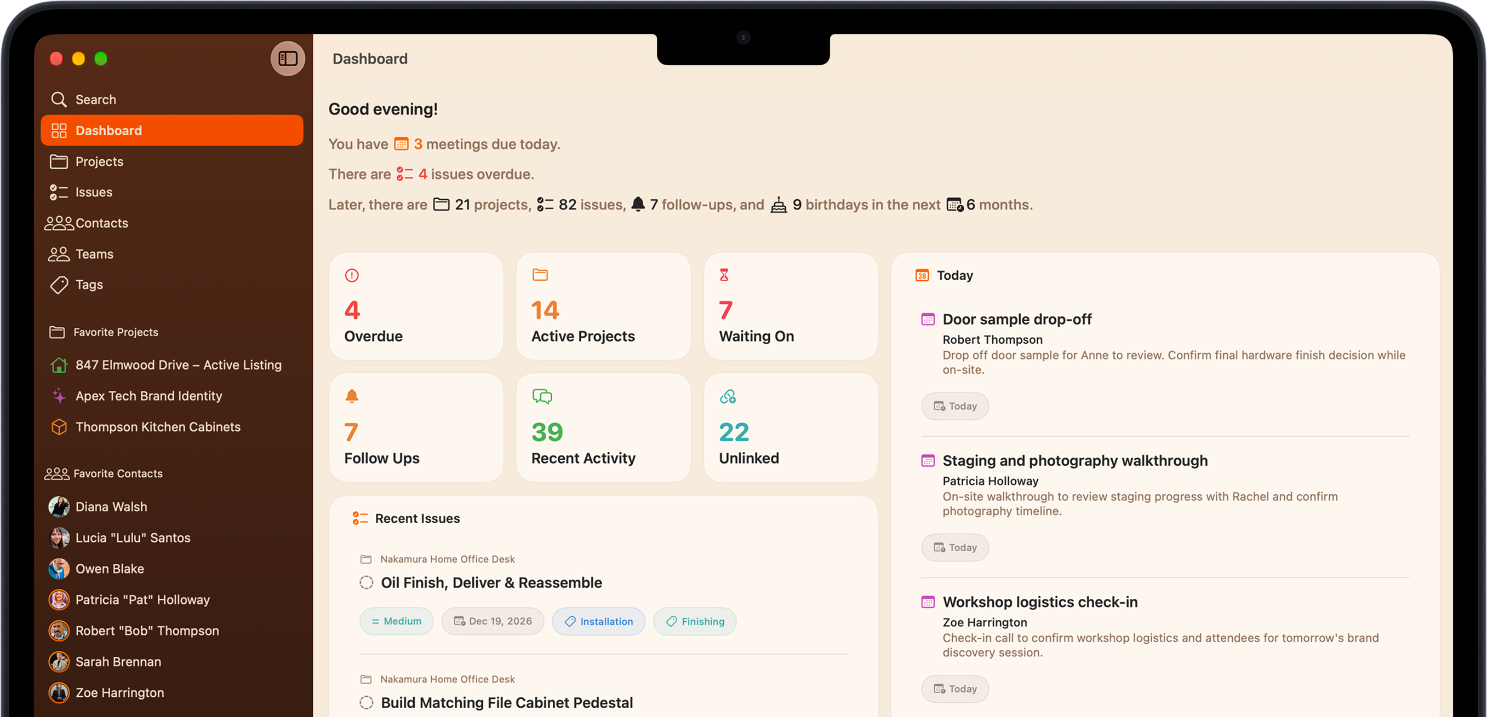Click the Installation tag

click(x=599, y=621)
